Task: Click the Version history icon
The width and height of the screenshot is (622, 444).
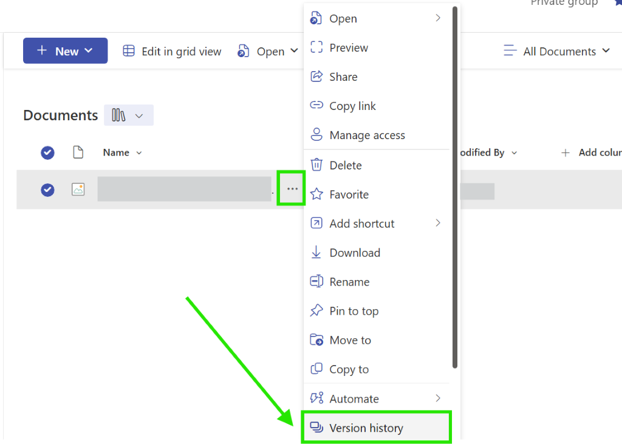Action: 316,428
